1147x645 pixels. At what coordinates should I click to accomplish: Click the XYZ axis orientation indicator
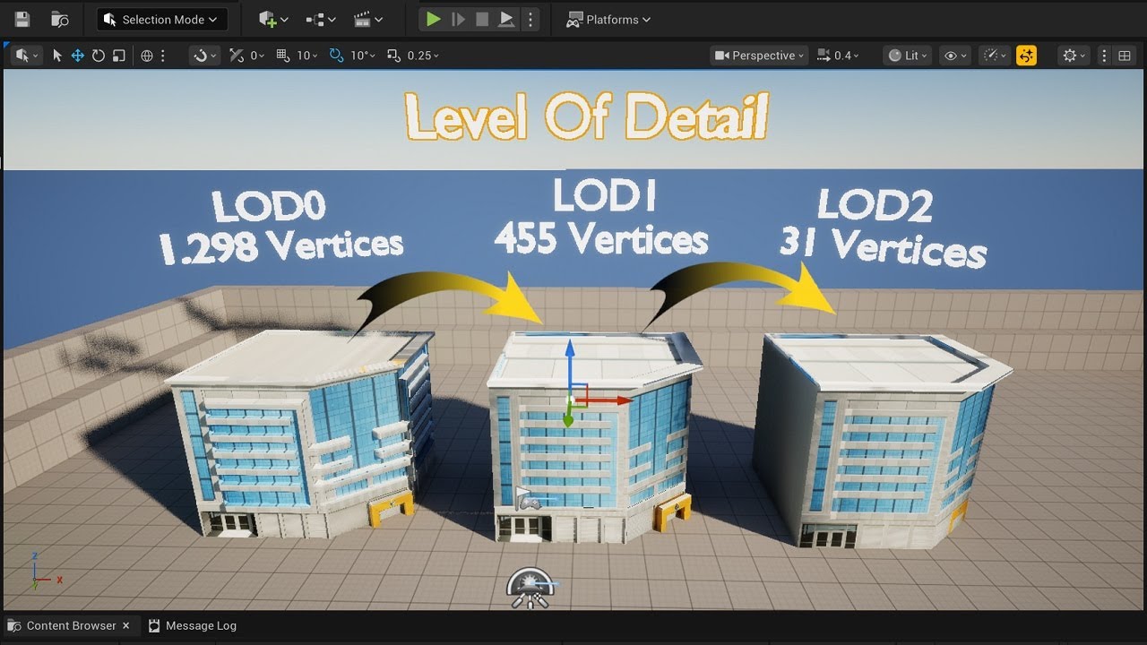pos(44,572)
